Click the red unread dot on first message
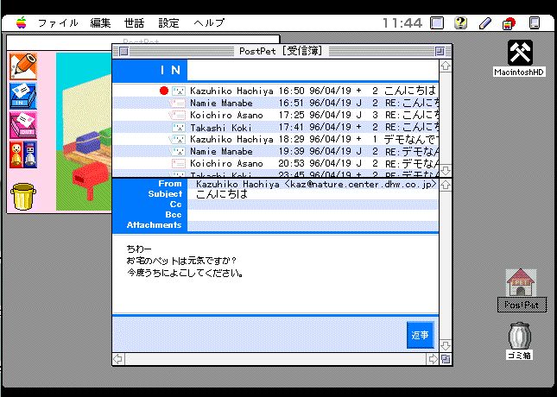This screenshot has height=397, width=557. pos(164,91)
